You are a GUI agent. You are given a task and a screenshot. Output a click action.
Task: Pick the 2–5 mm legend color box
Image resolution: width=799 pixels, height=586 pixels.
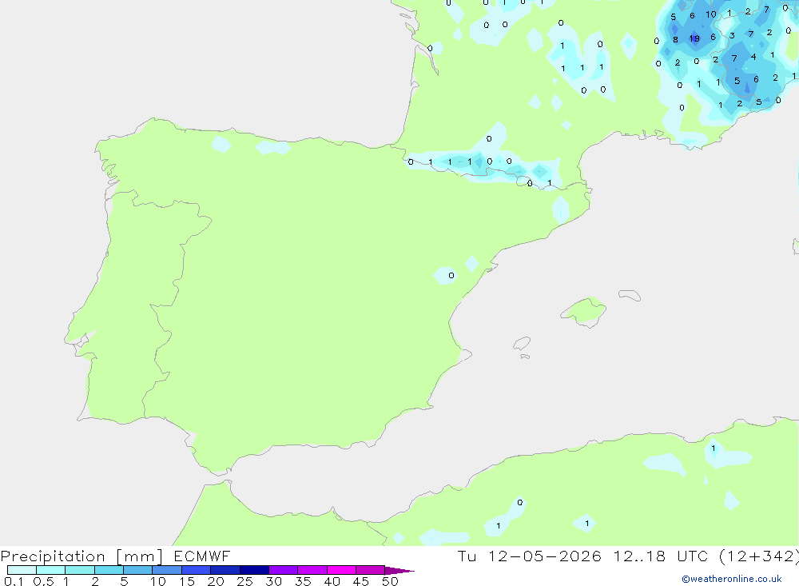point(109,570)
